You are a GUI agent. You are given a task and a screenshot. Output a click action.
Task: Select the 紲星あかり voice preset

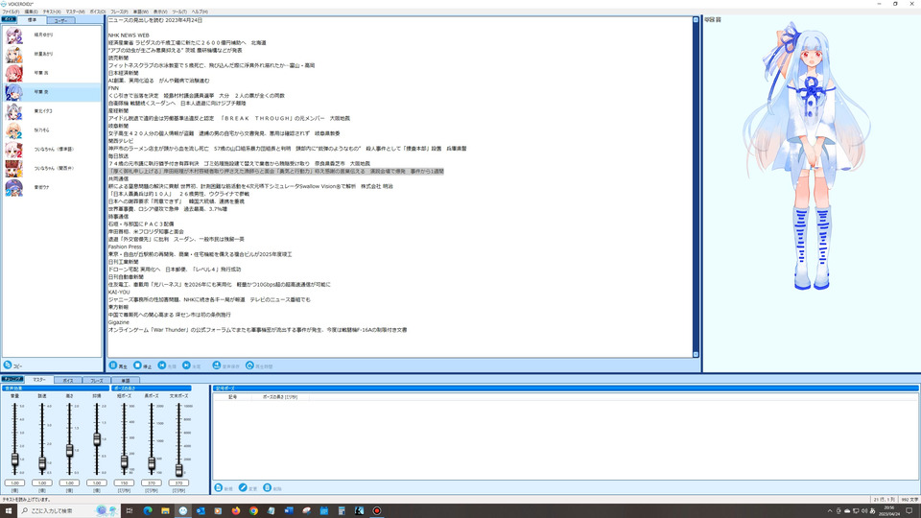pyautogui.click(x=52, y=54)
